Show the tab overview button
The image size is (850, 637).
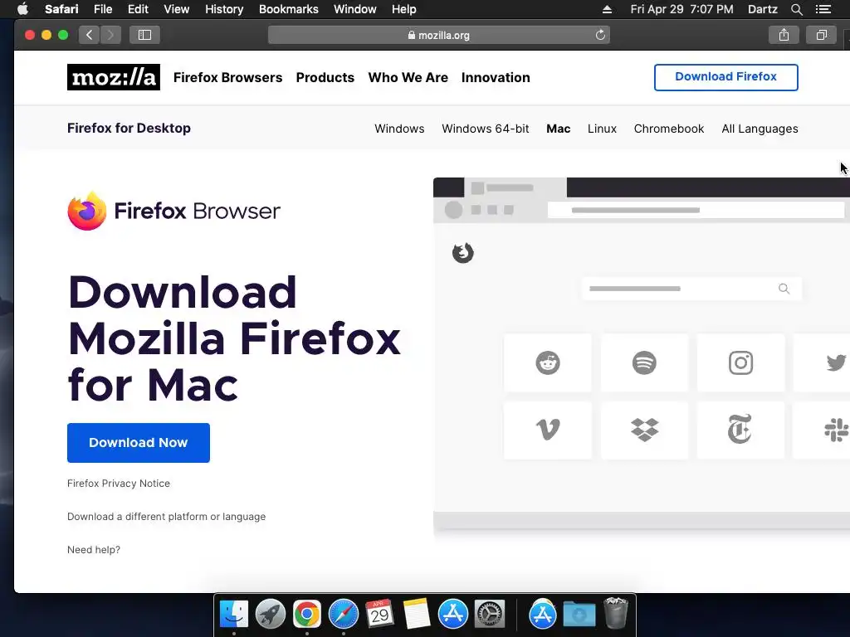tap(822, 35)
